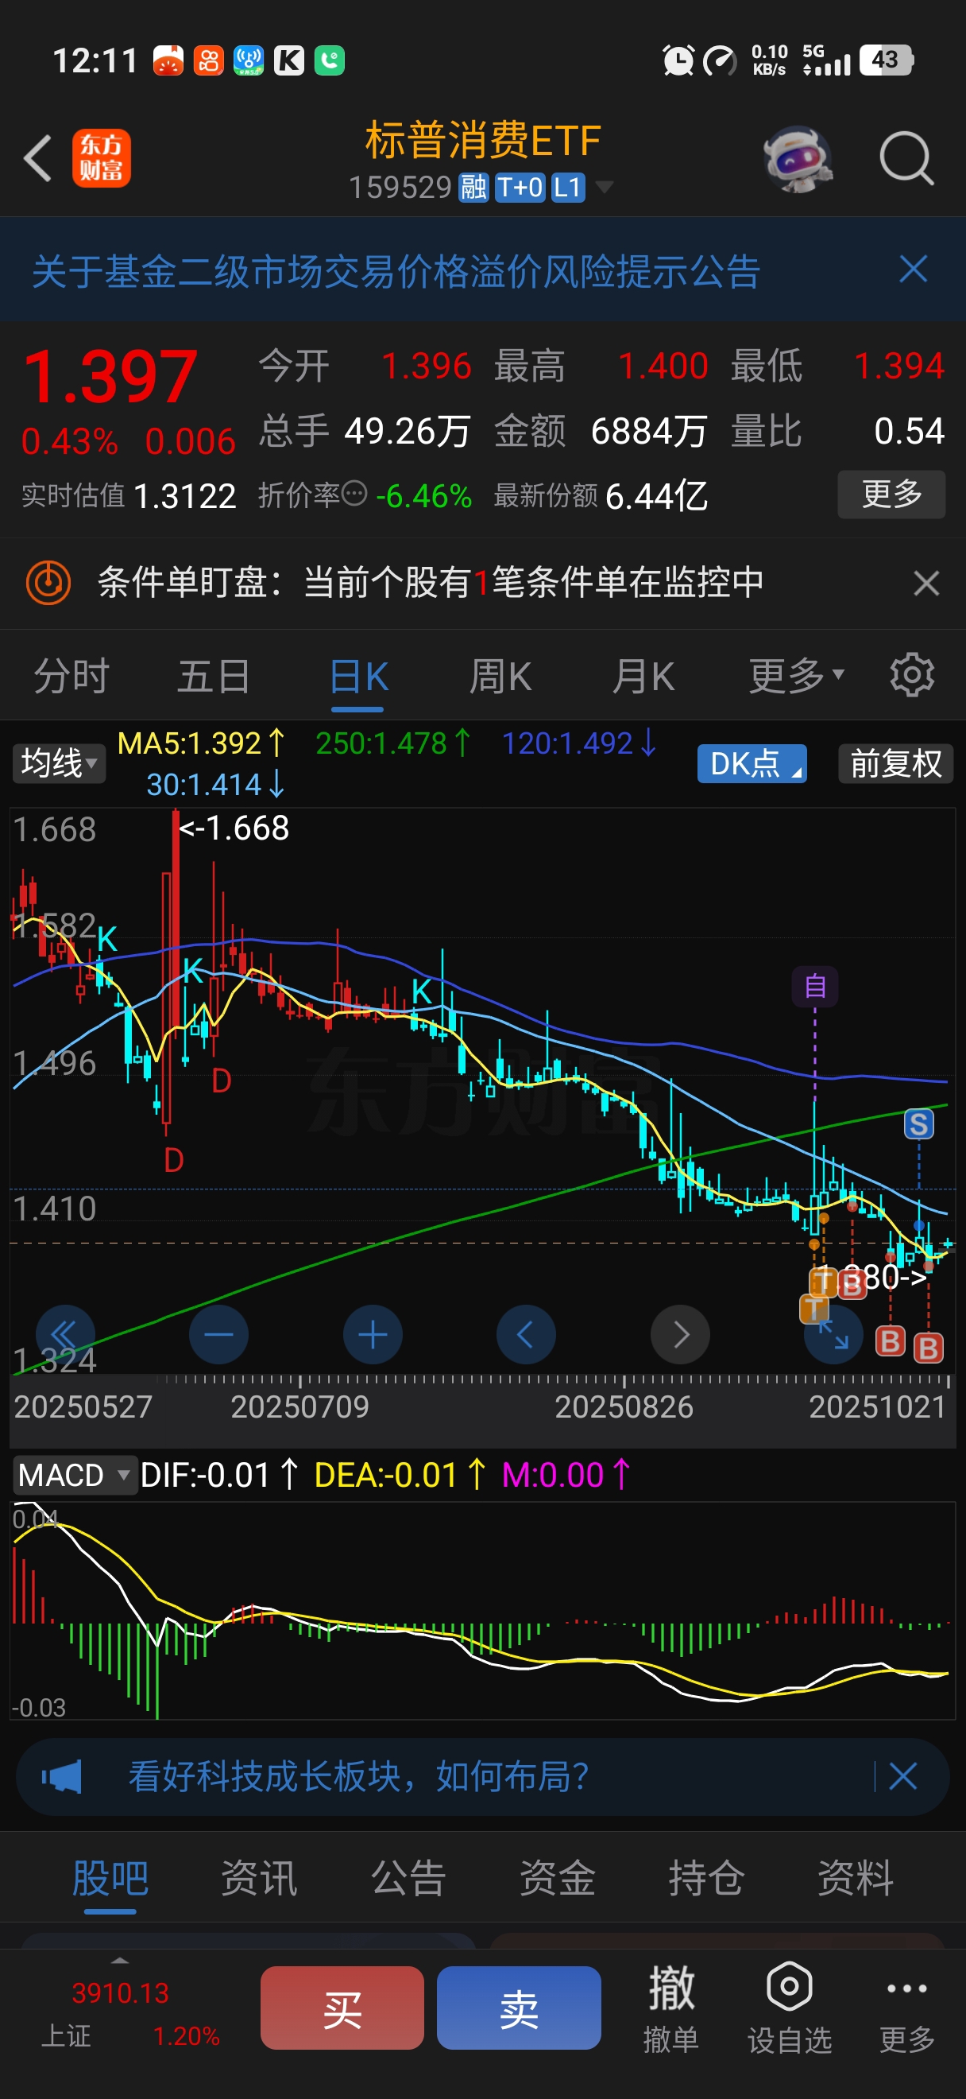Viewport: 966px width, 2099px height.
Task: Tap the search magnifier icon
Action: click(906, 158)
